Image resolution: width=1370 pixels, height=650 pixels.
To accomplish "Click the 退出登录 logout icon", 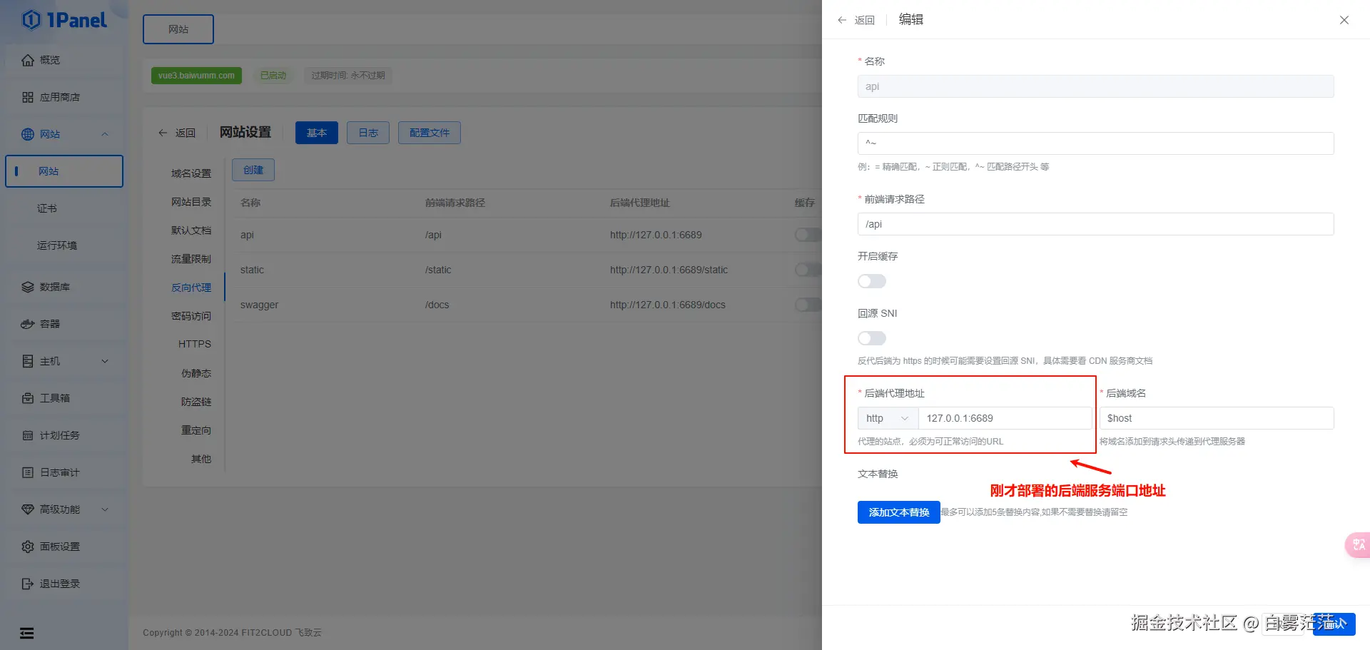I will 28,584.
